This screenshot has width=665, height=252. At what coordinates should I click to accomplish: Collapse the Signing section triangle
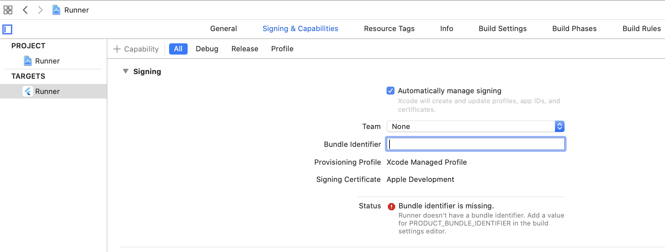[126, 71]
